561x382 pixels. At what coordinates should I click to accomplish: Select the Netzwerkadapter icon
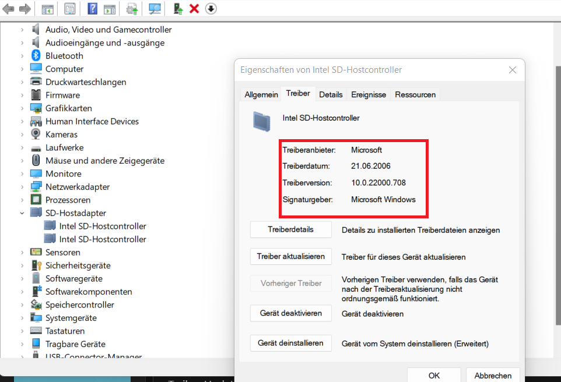coord(36,186)
